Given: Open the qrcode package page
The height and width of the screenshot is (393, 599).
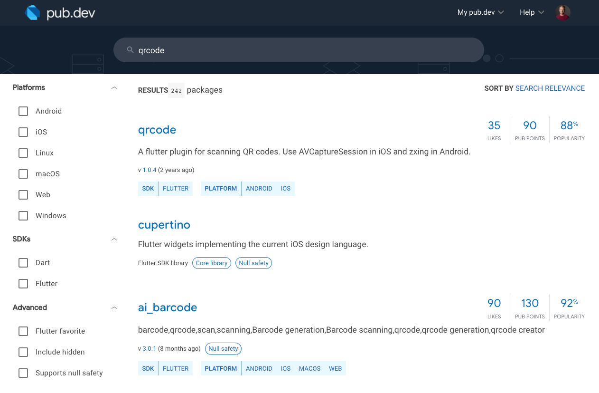Looking at the screenshot, I should pyautogui.click(x=157, y=129).
